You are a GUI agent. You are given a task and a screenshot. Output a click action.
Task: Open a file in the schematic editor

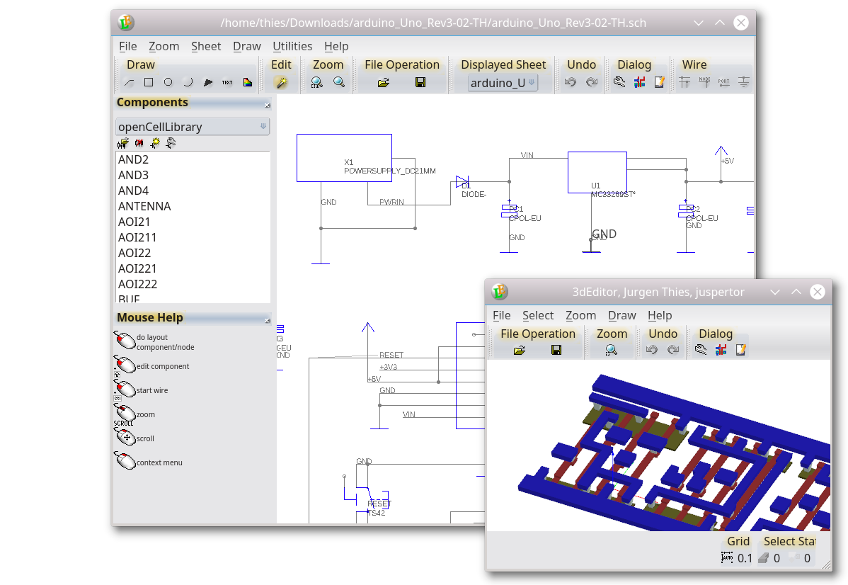click(x=384, y=82)
